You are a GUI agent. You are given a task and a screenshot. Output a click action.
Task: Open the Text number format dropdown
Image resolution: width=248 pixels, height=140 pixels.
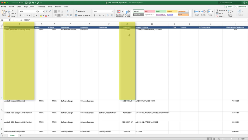point(112,11)
